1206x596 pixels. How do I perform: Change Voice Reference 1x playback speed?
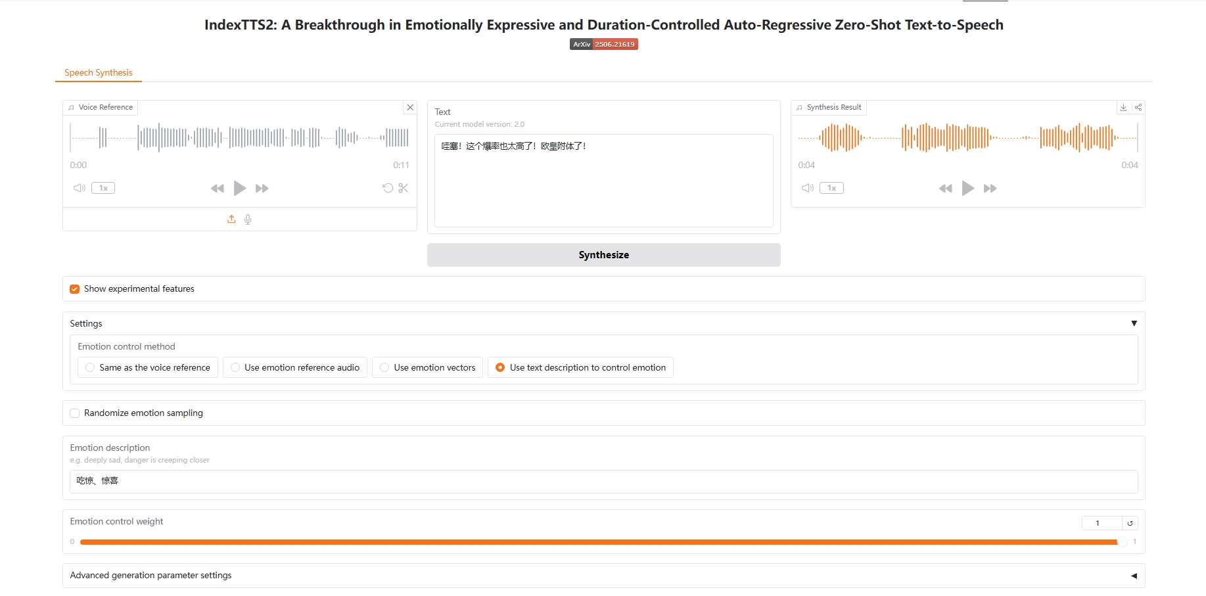(103, 188)
